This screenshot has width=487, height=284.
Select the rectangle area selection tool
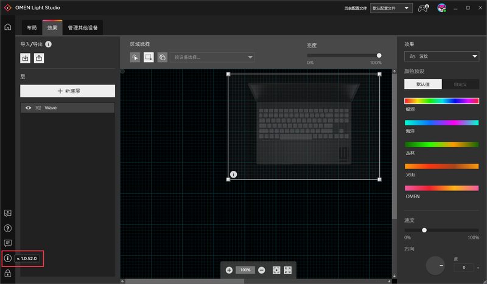(x=149, y=57)
